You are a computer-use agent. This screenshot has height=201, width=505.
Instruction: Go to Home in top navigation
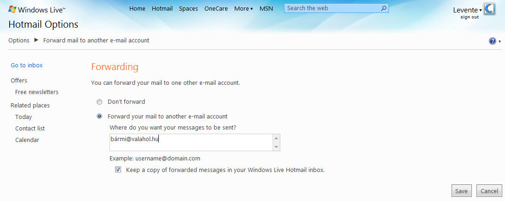pyautogui.click(x=137, y=9)
